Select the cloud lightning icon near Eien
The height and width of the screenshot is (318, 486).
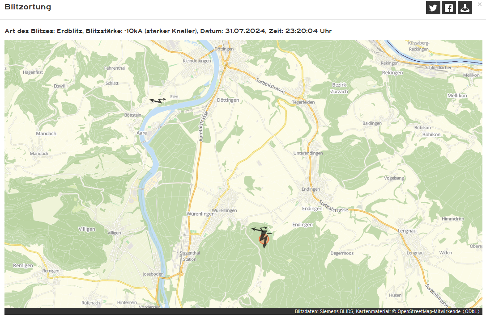(158, 100)
